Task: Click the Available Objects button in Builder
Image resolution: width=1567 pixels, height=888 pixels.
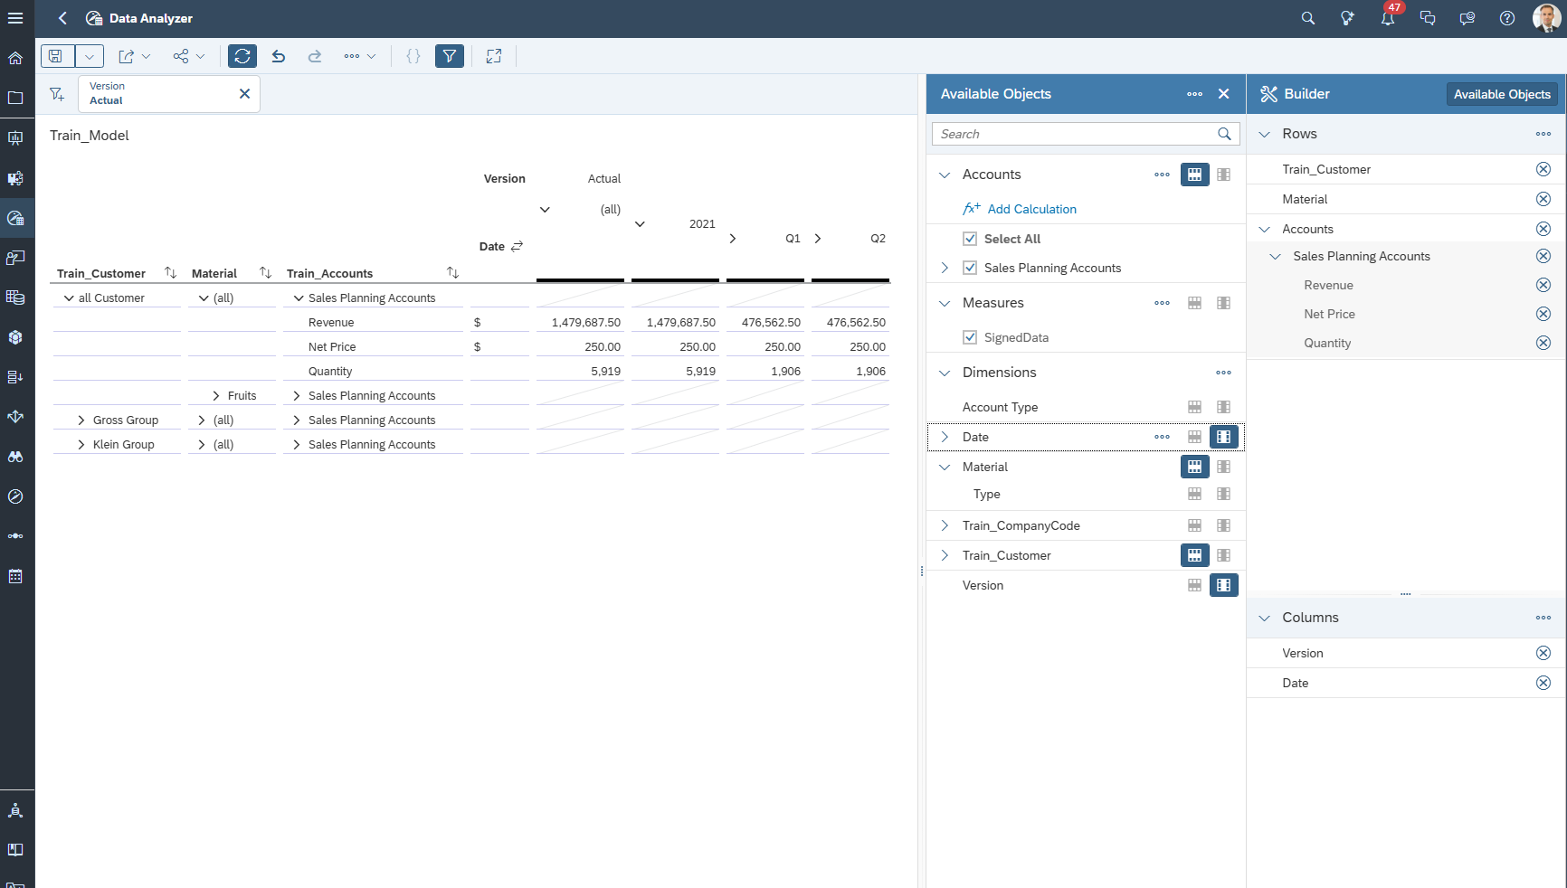Action: (x=1502, y=94)
